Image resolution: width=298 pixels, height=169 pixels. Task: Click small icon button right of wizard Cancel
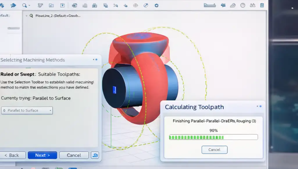point(95,155)
